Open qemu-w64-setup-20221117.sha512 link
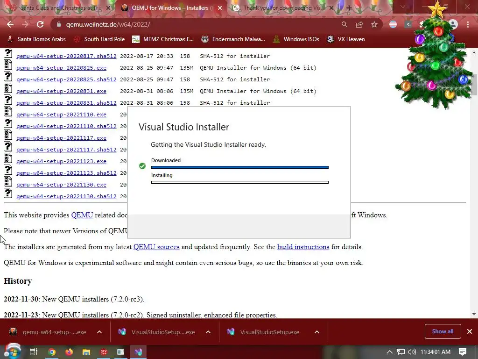The width and height of the screenshot is (478, 359). (x=66, y=150)
